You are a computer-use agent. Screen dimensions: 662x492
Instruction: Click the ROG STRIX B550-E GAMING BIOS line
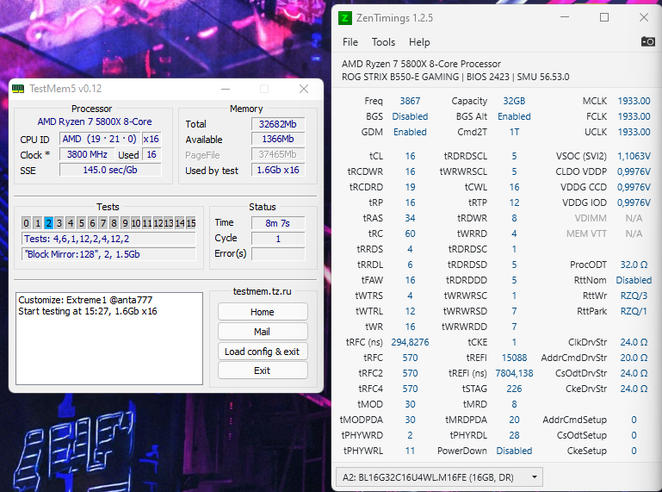pyautogui.click(x=455, y=77)
